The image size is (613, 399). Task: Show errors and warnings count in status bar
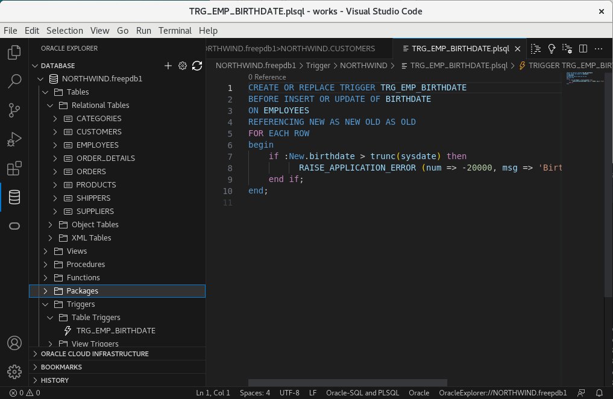pos(25,393)
